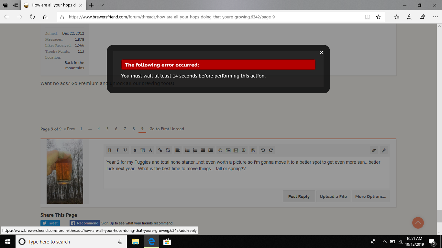The width and height of the screenshot is (442, 248).
Task: Open the font size dropdown
Action: tap(143, 150)
